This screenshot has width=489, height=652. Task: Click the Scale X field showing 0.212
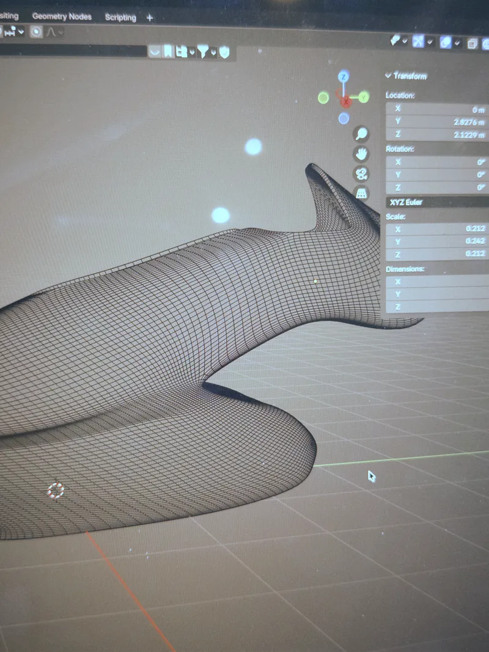438,229
